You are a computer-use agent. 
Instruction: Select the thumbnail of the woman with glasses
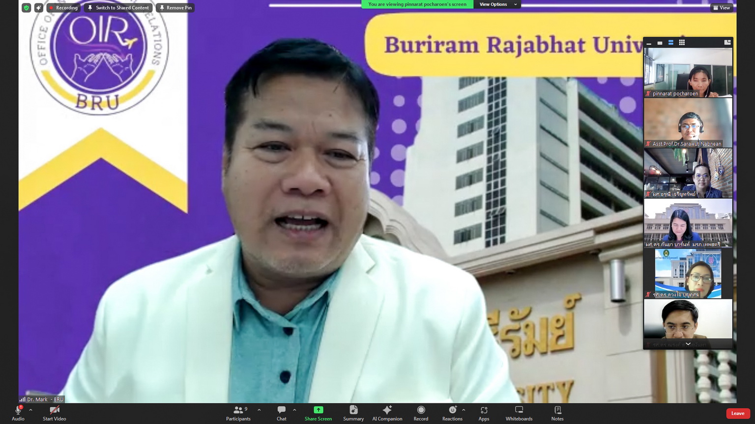coord(688,274)
